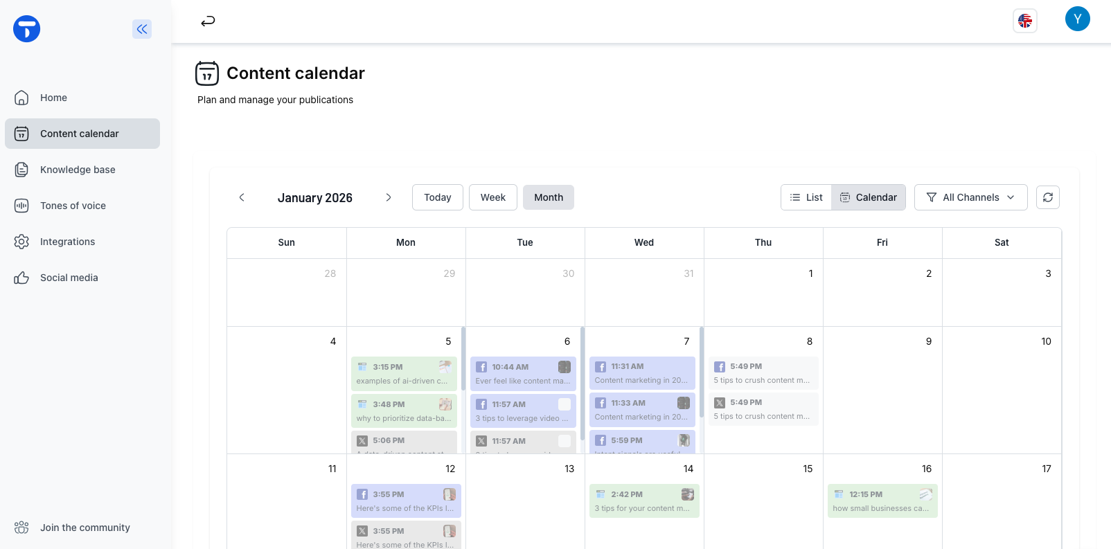
Task: Click the back arrow icon in top bar
Action: coord(208,21)
